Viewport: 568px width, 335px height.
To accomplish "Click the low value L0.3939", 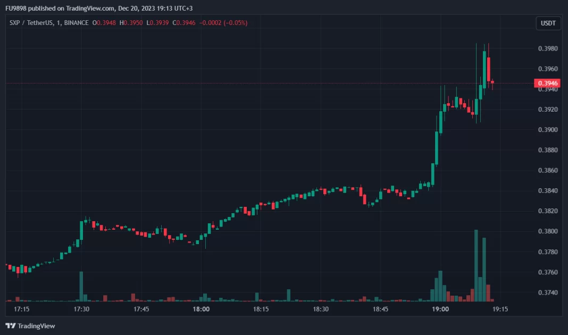I will coord(156,23).
